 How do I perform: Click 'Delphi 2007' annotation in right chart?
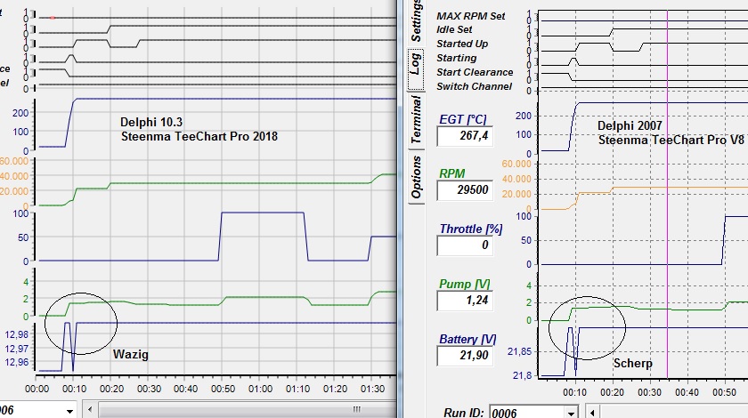point(630,125)
